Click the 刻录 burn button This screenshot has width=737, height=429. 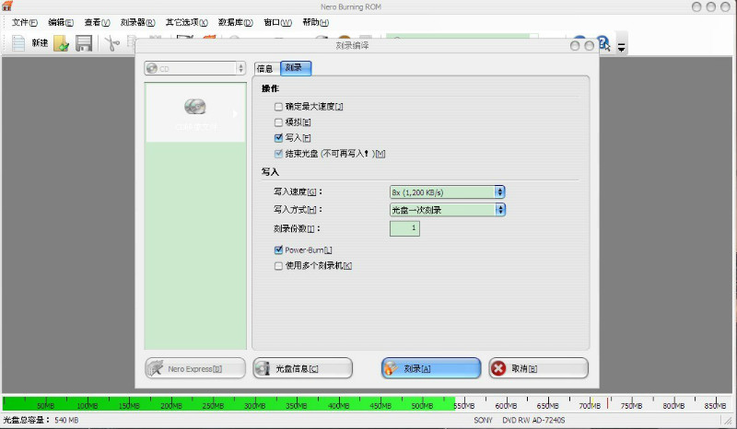(431, 368)
